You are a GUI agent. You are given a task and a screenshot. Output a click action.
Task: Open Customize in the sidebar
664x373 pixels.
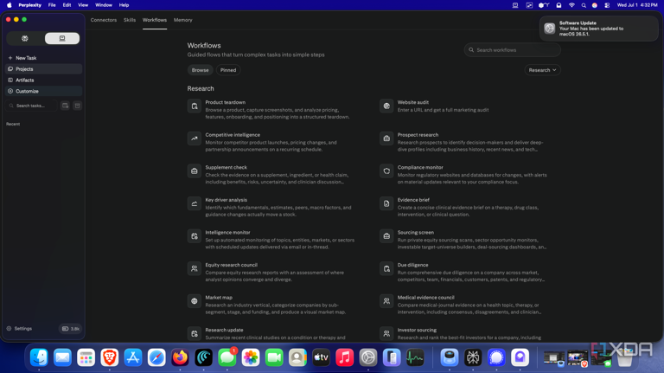43,91
